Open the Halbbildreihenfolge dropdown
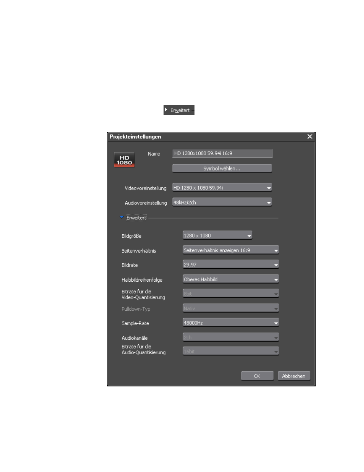This screenshot has width=364, height=472. (231, 279)
